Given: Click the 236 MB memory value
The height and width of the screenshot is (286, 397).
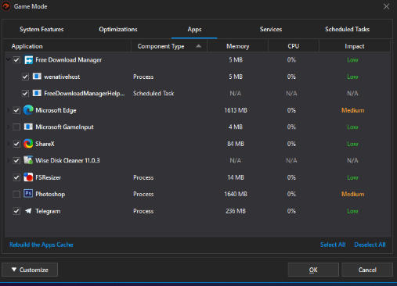Looking at the screenshot, I should click(236, 211).
